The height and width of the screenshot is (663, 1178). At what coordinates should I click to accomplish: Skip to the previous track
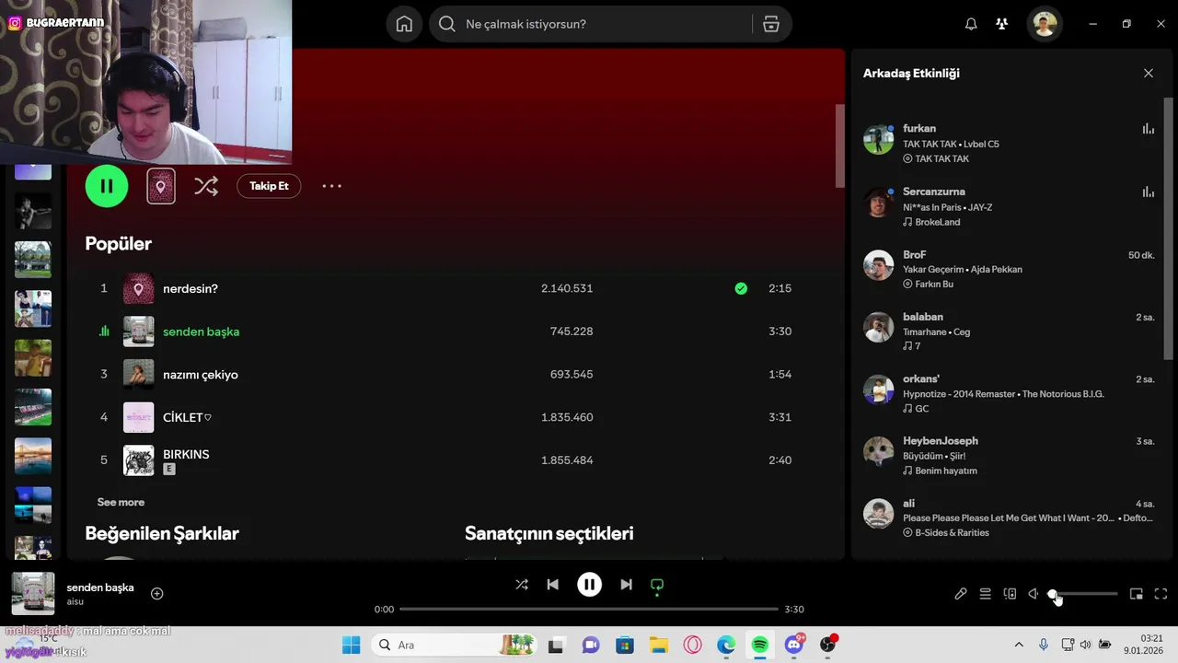[x=552, y=585]
